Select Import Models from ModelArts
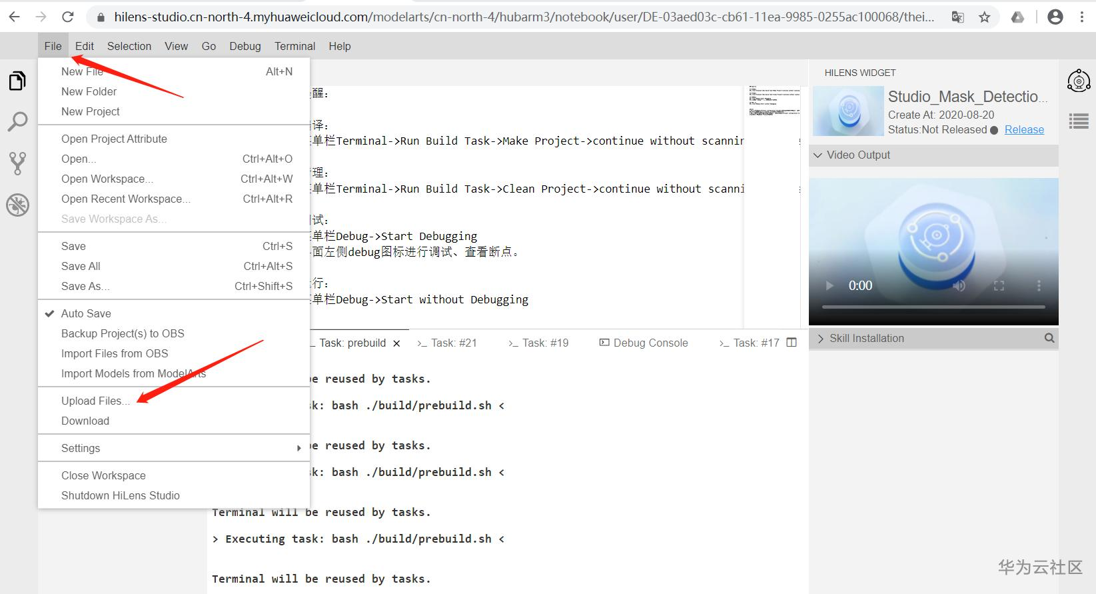The image size is (1096, 594). pyautogui.click(x=174, y=373)
